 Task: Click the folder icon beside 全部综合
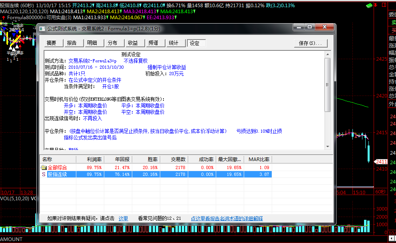[44, 167]
